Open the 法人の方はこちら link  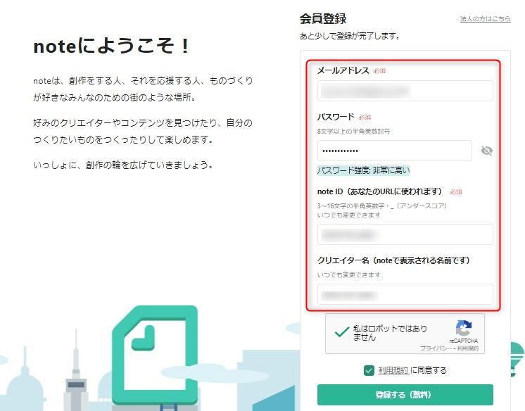click(x=485, y=19)
